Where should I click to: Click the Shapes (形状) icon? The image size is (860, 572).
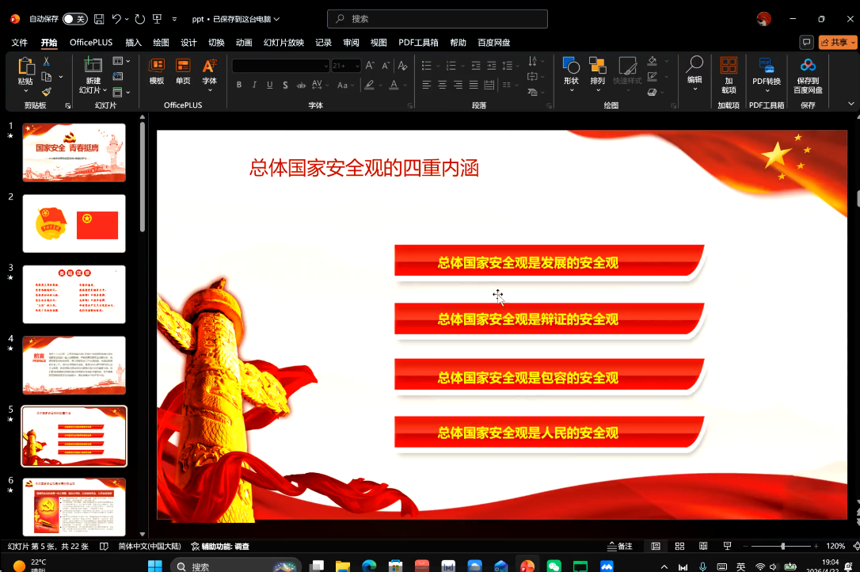[571, 71]
